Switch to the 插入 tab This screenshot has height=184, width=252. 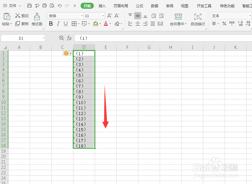pos(102,6)
